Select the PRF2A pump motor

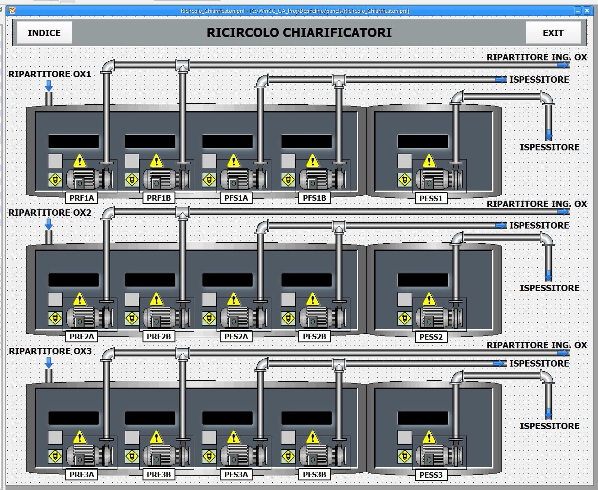(90, 317)
